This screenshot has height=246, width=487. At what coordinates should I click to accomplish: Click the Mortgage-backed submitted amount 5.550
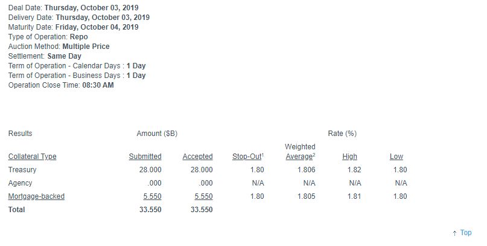coord(150,196)
